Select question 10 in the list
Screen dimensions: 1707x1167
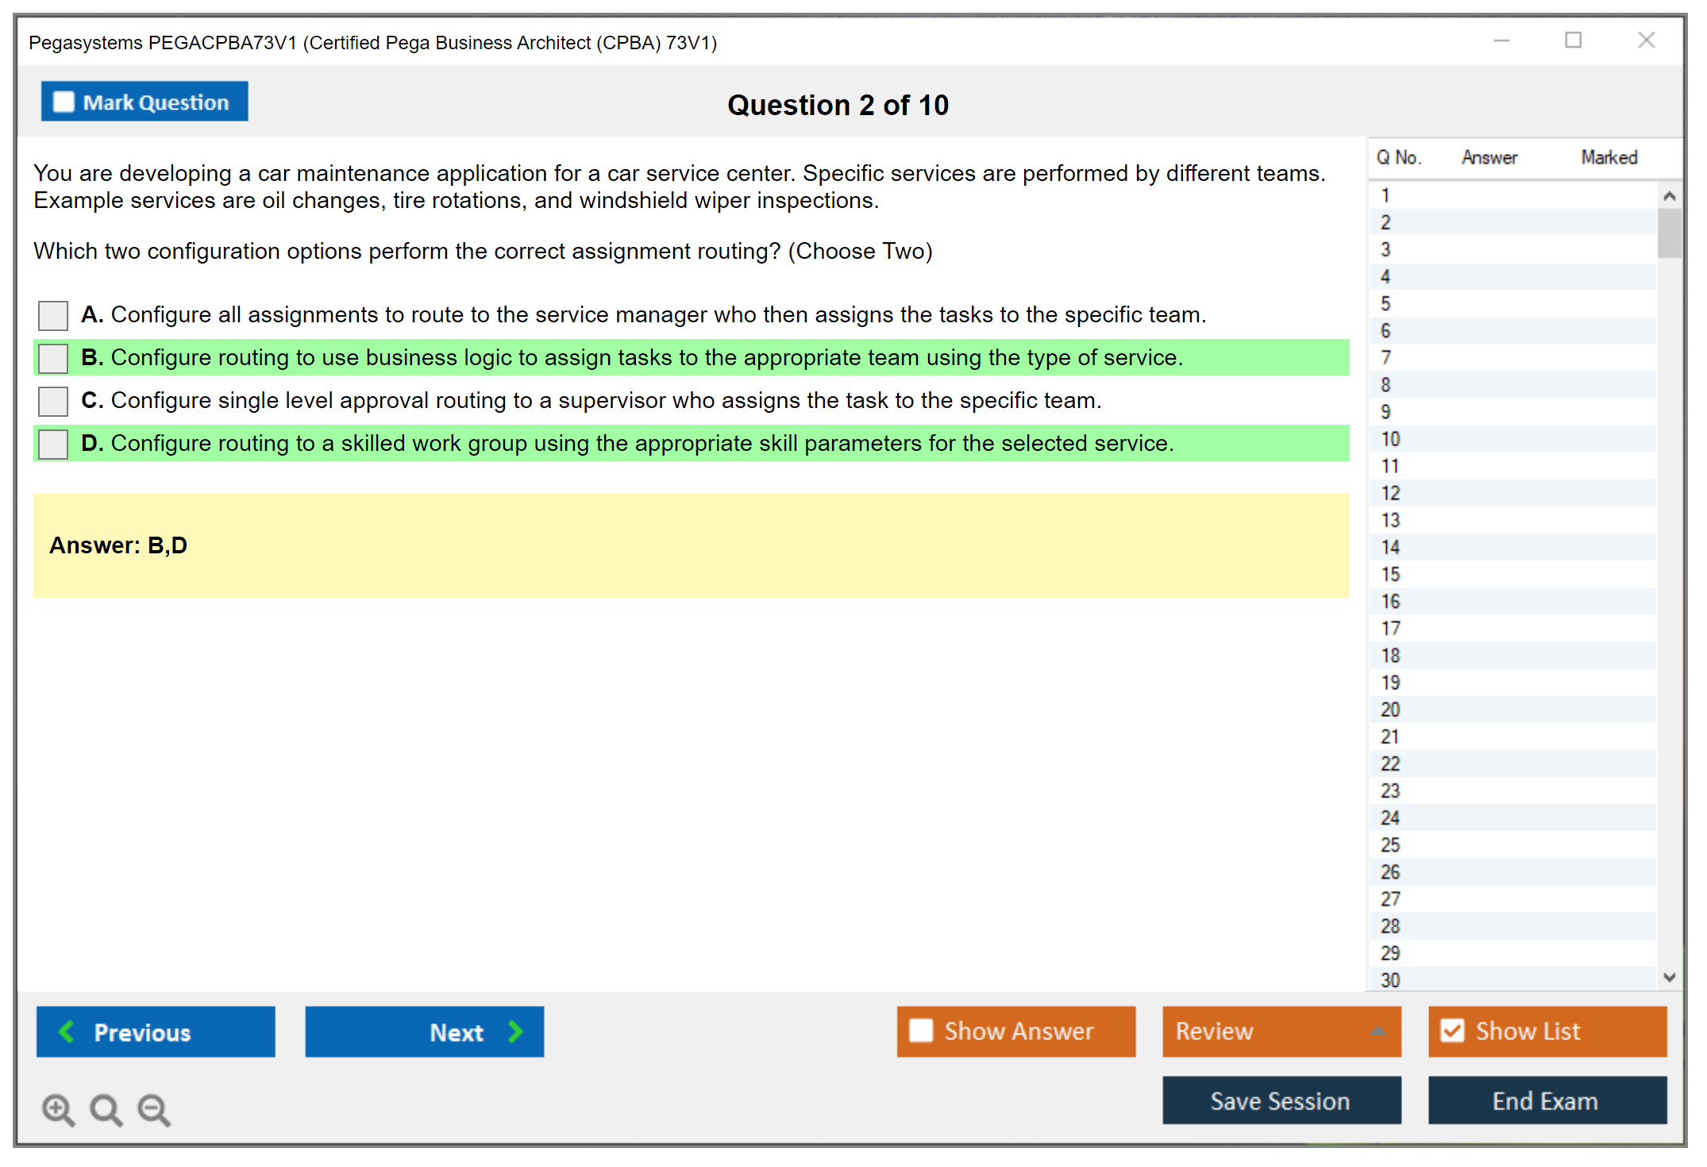coord(1391,439)
